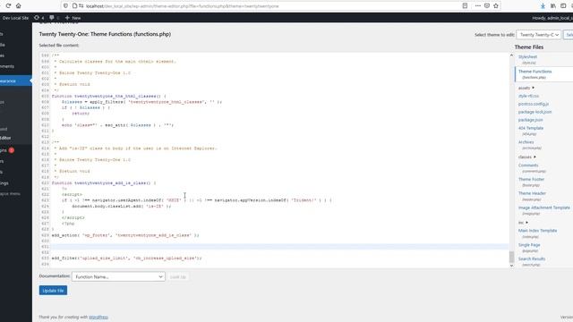
Task: Expand the inc folder in Theme Files
Action: click(x=523, y=223)
